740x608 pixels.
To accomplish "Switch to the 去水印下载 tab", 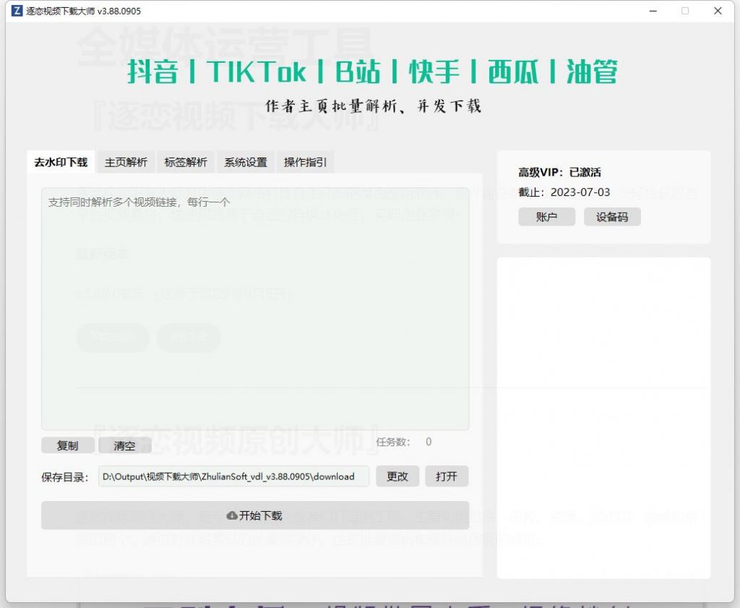I will point(61,163).
